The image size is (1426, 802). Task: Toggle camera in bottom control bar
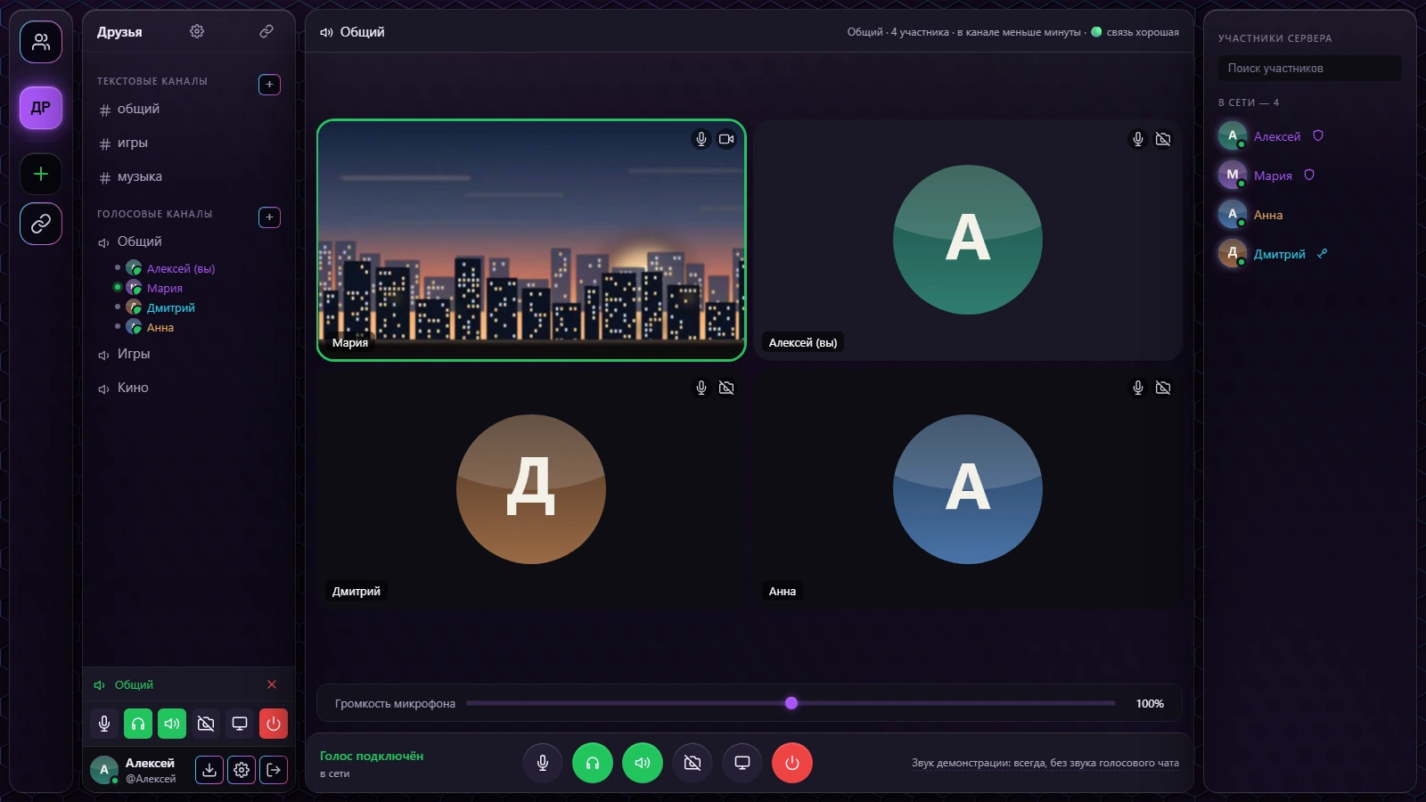click(x=693, y=763)
